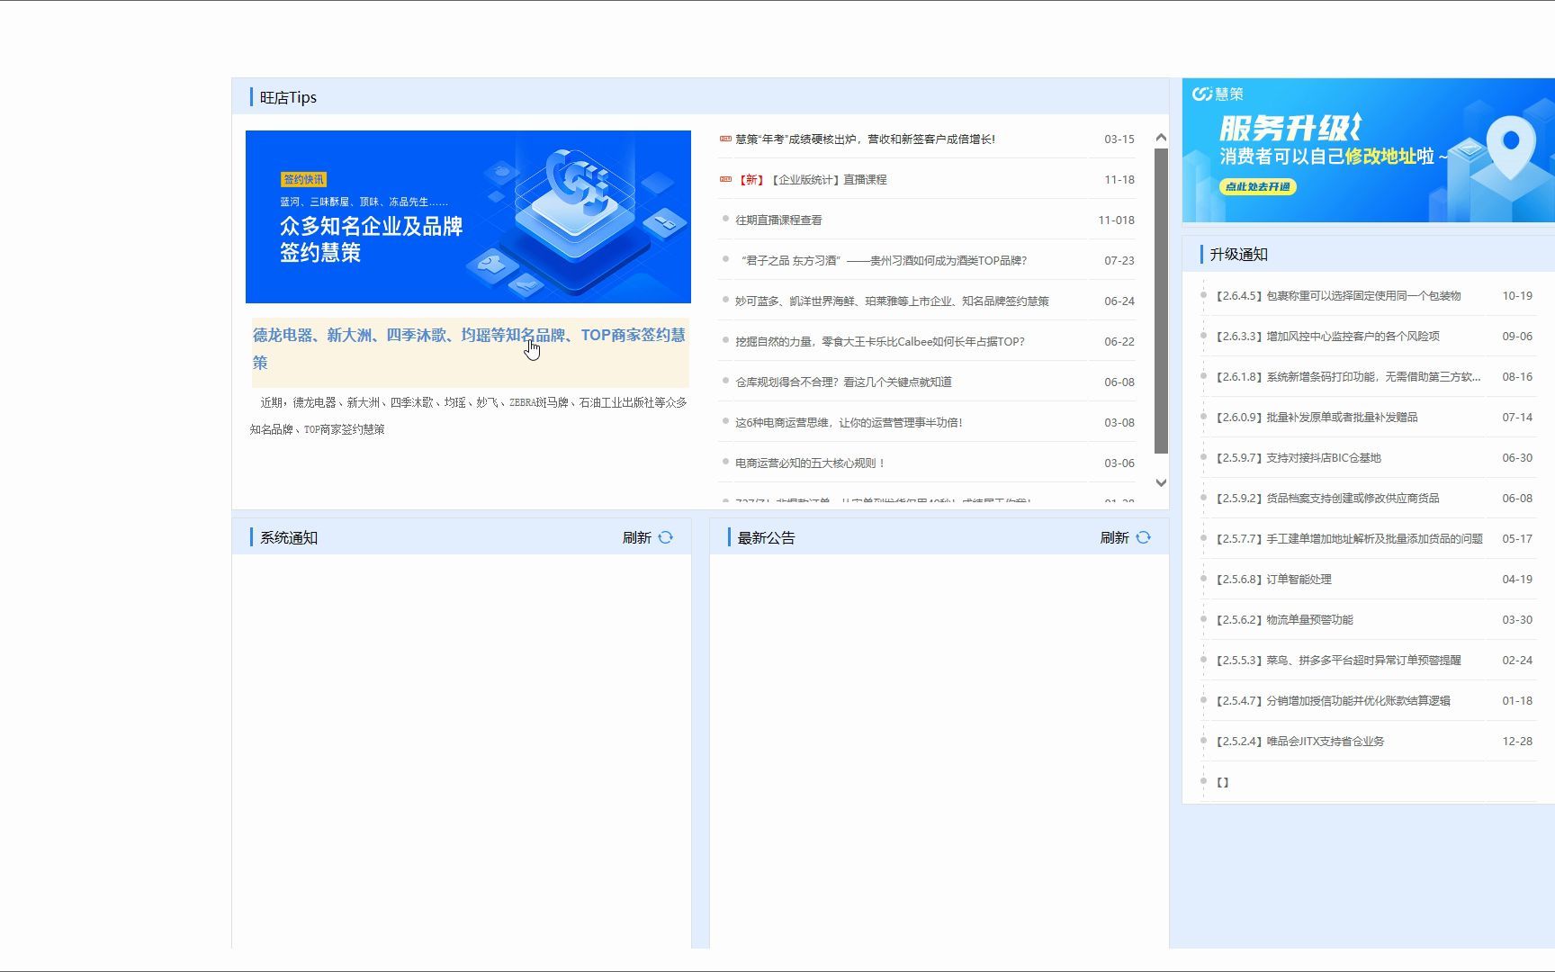
Task: Open upgrade note 【2.5.7.7】手工建单增加地址解析
Action: click(1349, 538)
